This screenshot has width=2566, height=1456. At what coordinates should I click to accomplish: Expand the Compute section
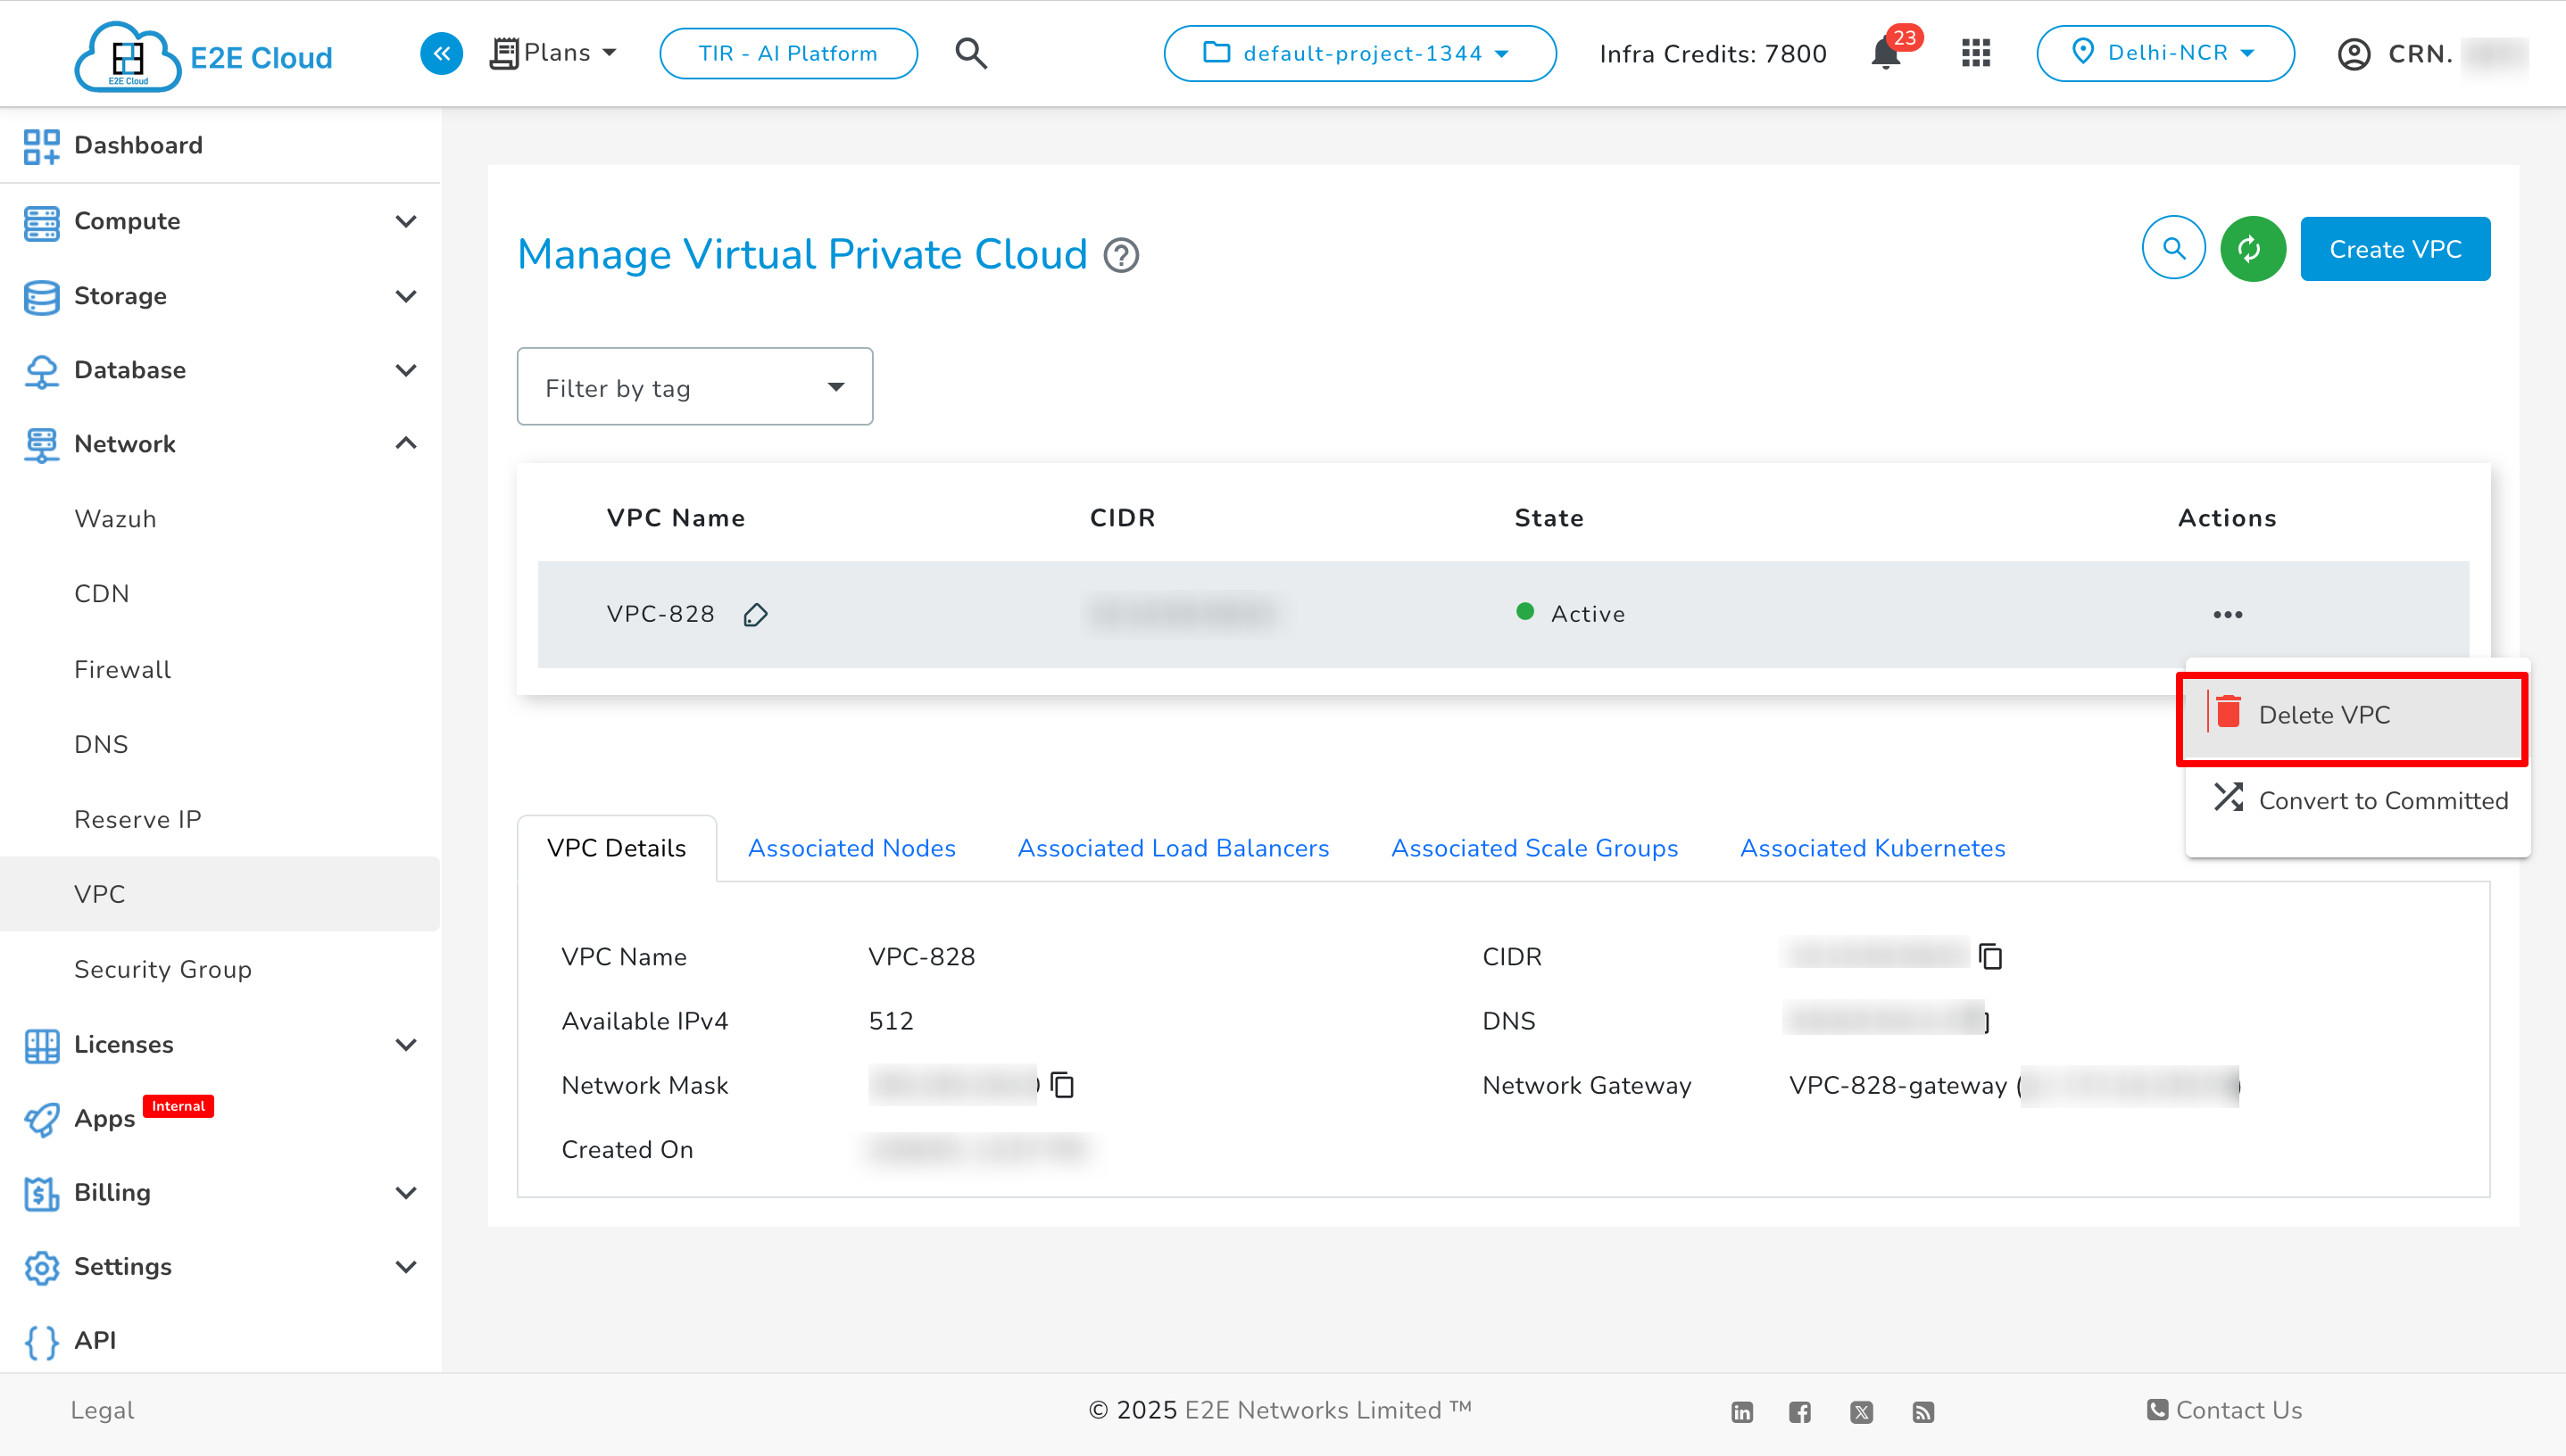tap(220, 221)
